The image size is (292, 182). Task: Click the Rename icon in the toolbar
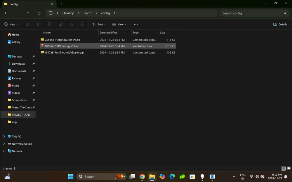[x=60, y=24]
